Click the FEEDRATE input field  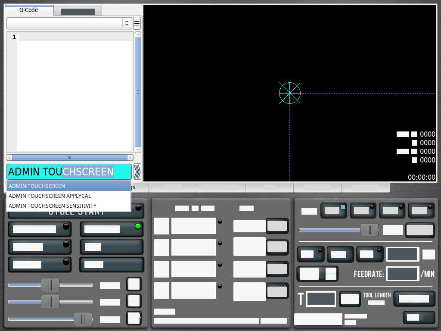402,274
